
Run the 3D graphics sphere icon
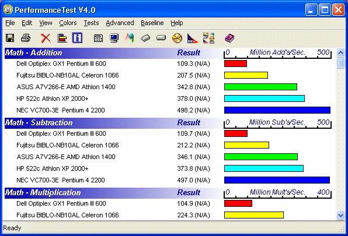click(x=130, y=38)
